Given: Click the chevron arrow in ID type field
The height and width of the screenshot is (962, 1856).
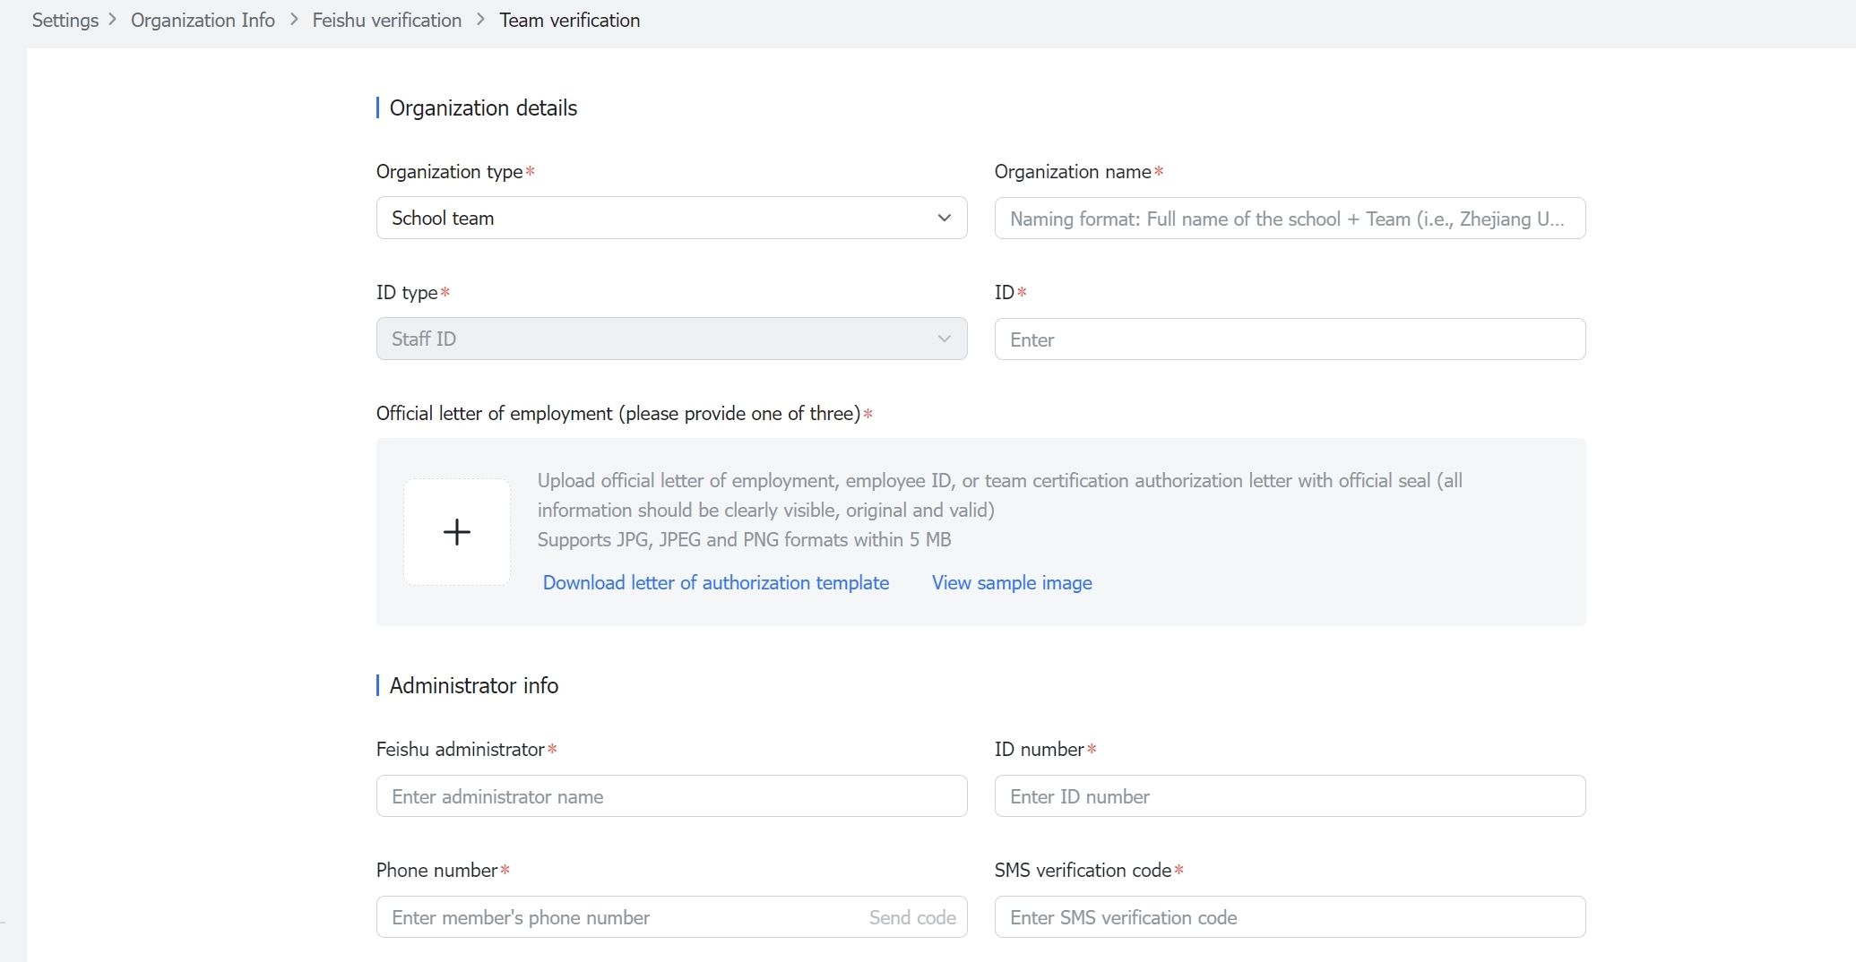Looking at the screenshot, I should click(944, 339).
